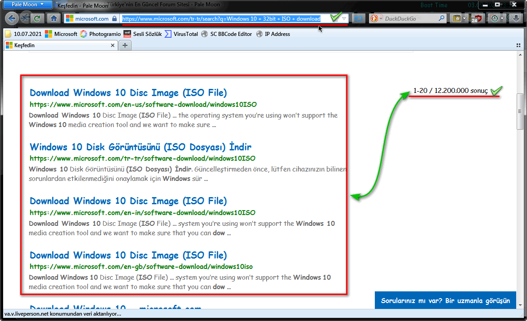Click the vertical scrollbar thumb
Viewport: 527px width, 321px height.
click(x=520, y=112)
